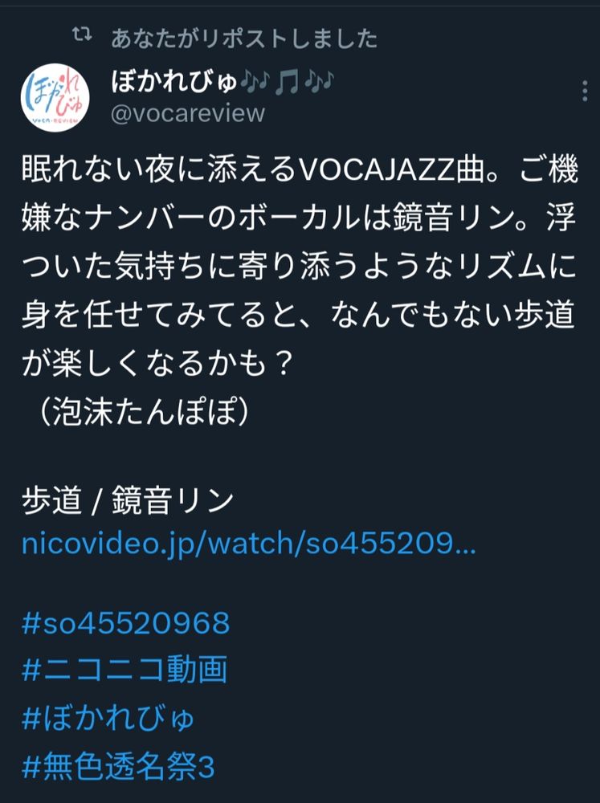Open the ぼかれびゅ profile avatar

55,97
